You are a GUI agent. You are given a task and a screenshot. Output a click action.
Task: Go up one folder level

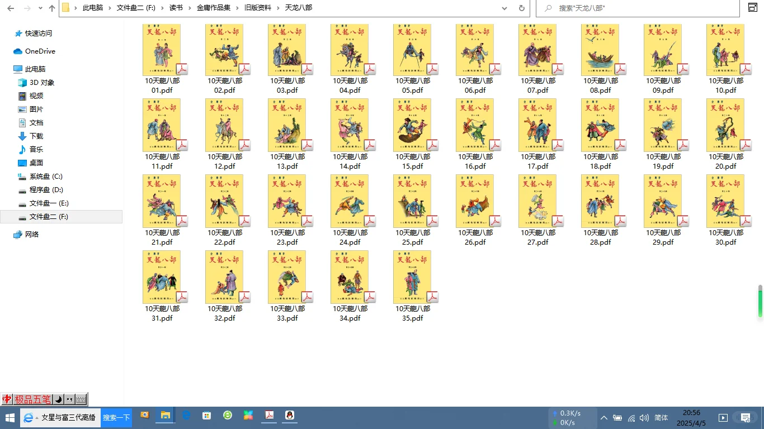[52, 8]
